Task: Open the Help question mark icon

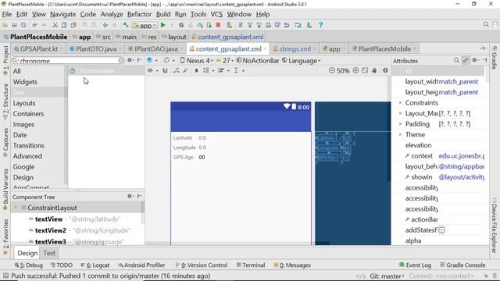Action: coord(321,25)
